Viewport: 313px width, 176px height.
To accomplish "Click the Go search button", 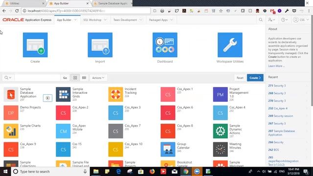I will tap(65, 78).
